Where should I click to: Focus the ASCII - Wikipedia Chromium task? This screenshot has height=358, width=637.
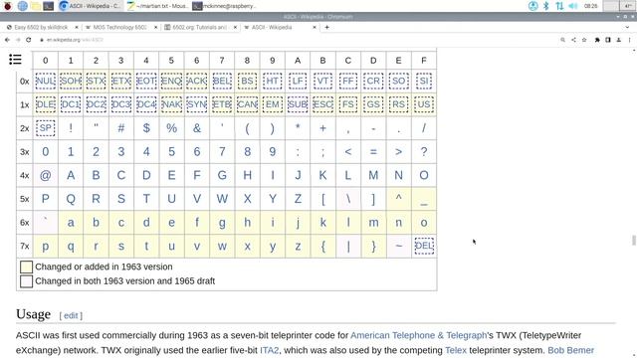click(x=90, y=6)
